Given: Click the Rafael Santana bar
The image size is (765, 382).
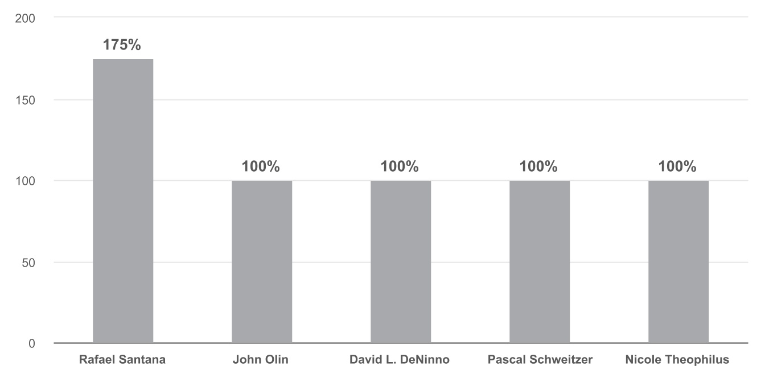Looking at the screenshot, I should [x=123, y=201].
